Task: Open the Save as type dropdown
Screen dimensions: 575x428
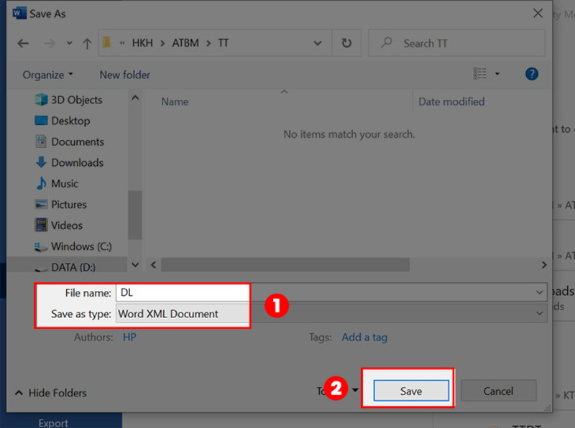Action: [538, 313]
